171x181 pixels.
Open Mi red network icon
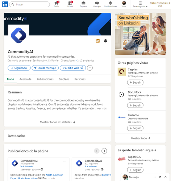click(x=70, y=4)
